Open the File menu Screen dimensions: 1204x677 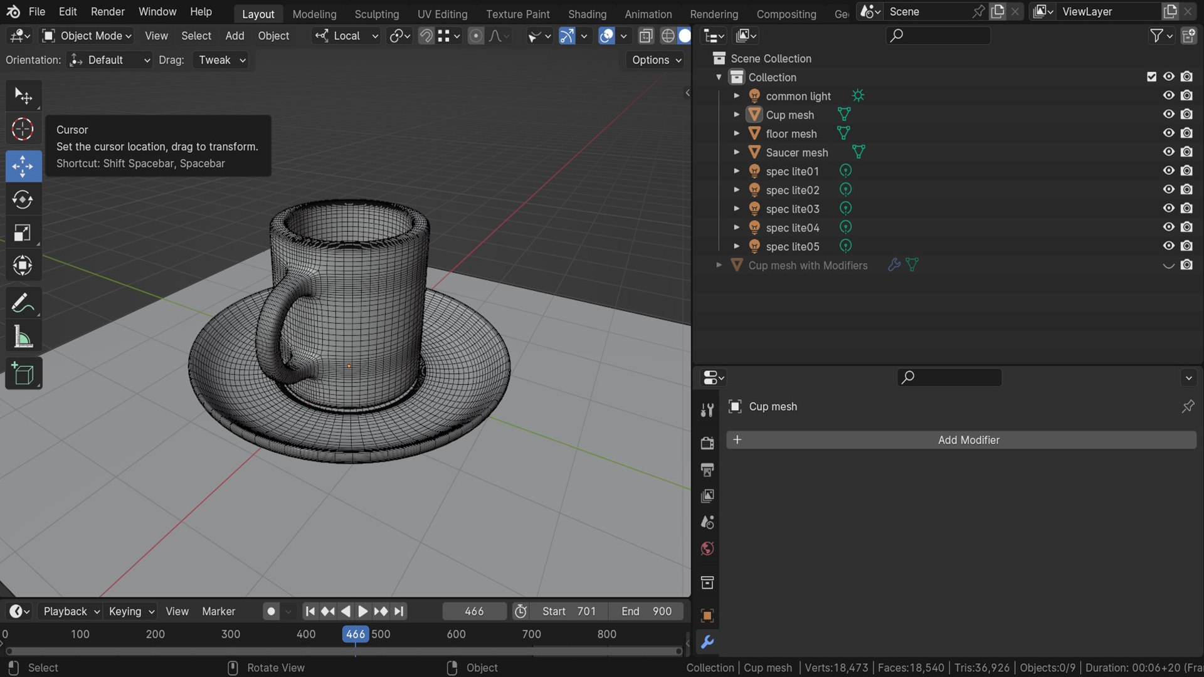point(37,11)
